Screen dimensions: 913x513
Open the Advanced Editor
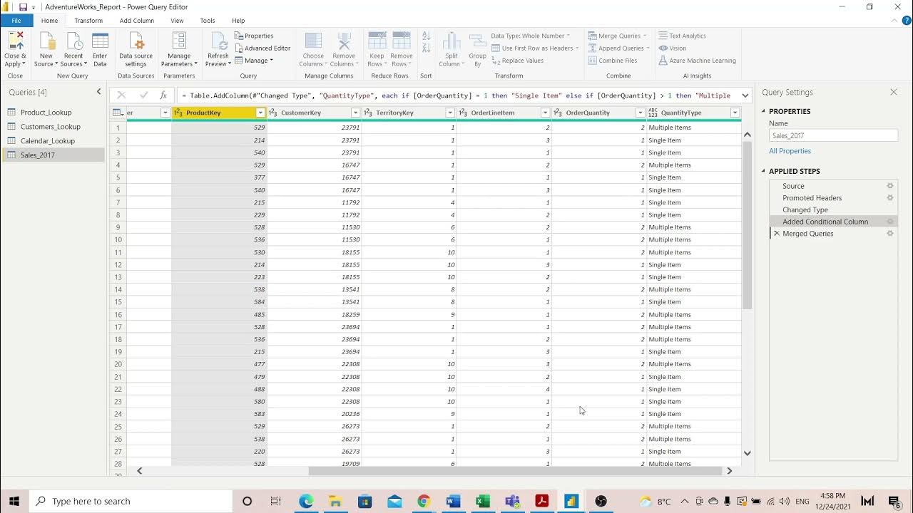coord(262,48)
